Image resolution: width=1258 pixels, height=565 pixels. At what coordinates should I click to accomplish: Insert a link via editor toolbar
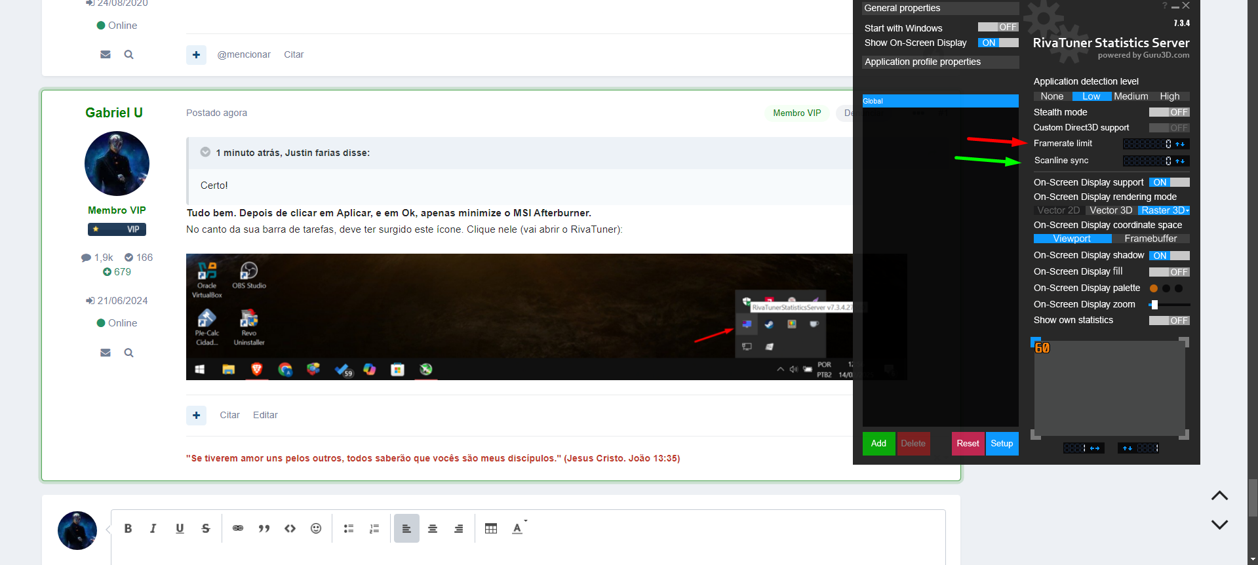coord(238,528)
